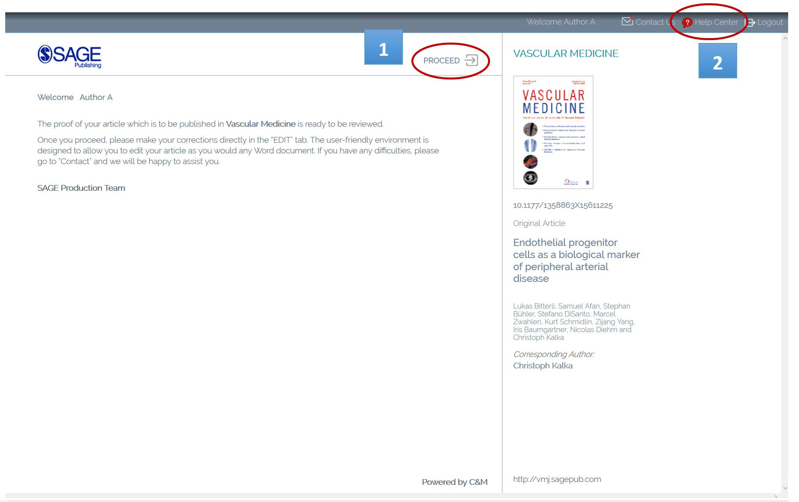Viewport: 799px width, 502px height.
Task: Click the Contact Us envelope icon
Action: point(627,21)
